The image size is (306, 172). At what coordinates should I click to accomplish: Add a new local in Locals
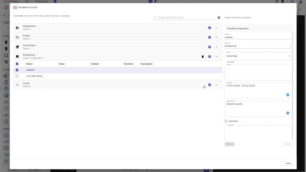[209, 85]
